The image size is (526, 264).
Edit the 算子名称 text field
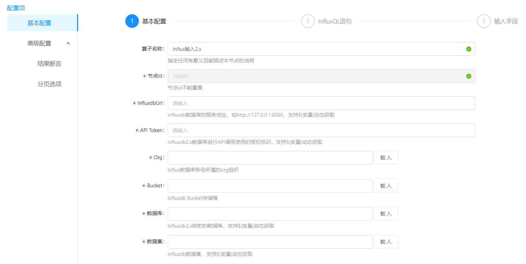tap(316, 49)
